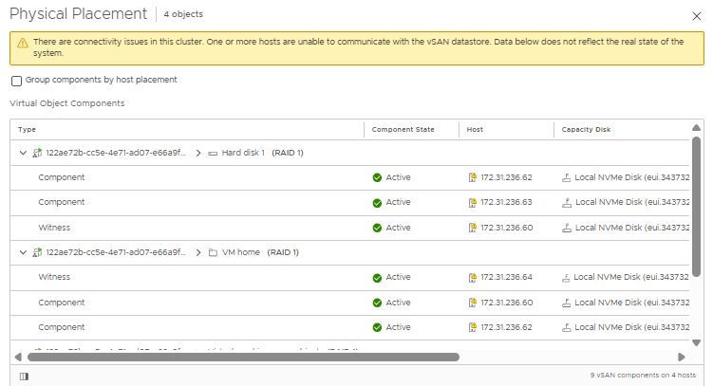Screen dimensions: 713x386
Task: Enable Group components by host placement
Action: click(17, 81)
